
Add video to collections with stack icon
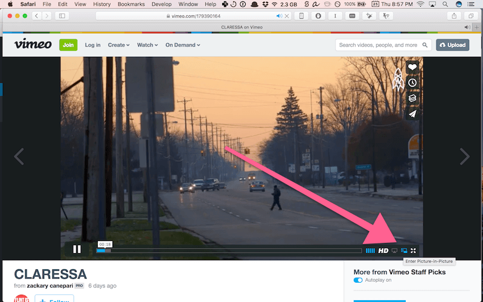(412, 98)
